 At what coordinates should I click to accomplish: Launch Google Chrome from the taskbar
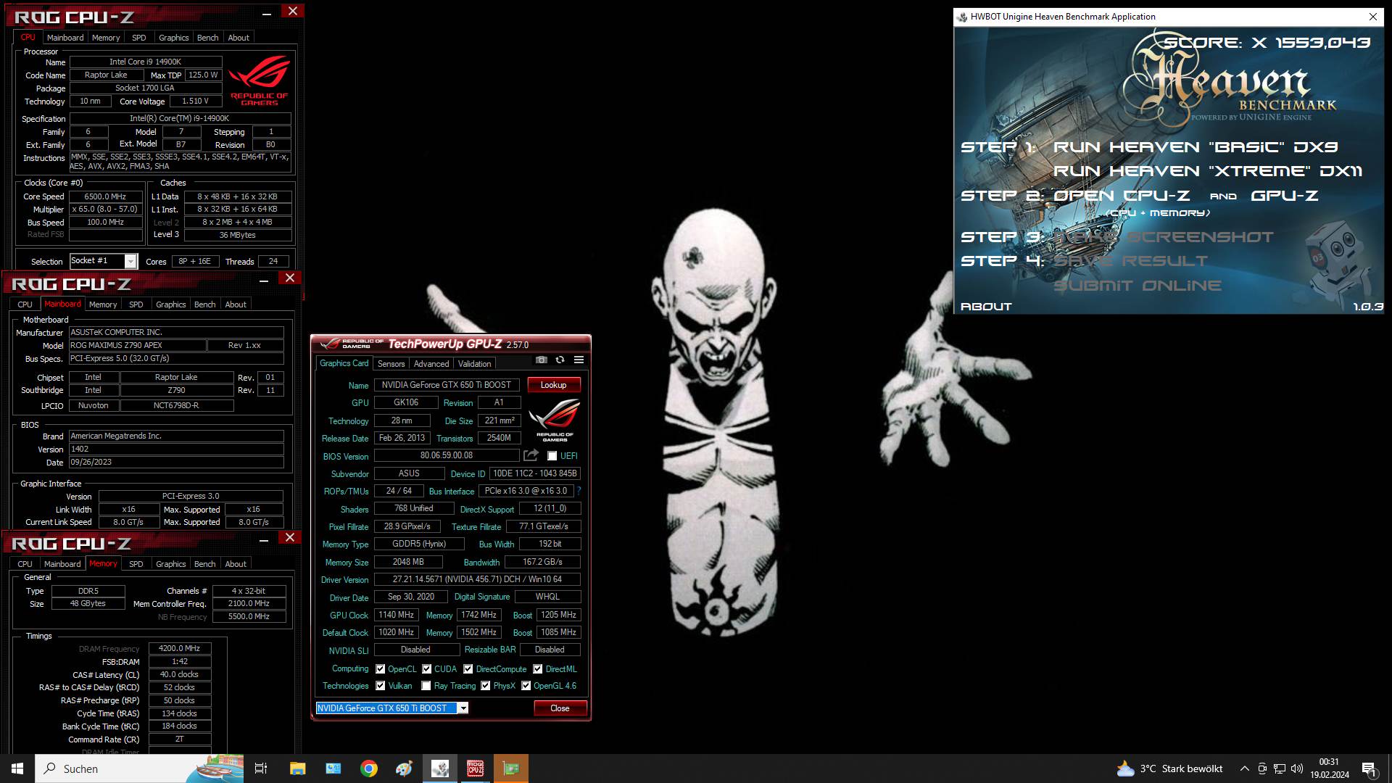point(368,768)
